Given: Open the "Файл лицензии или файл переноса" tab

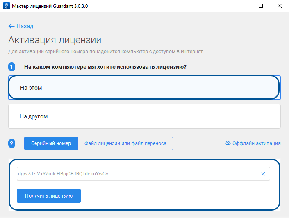Looking at the screenshot, I should coord(125,143).
